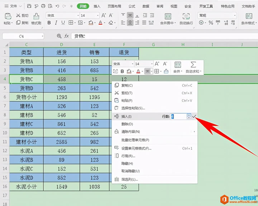Viewport: 258px width, 206px height.
Task: Choose Batch Process Cells (批量处理单元格) entry
Action: [155, 140]
